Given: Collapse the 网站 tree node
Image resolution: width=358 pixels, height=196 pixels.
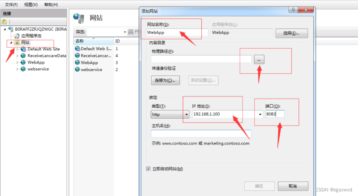Looking at the screenshot, I should pos(11,43).
